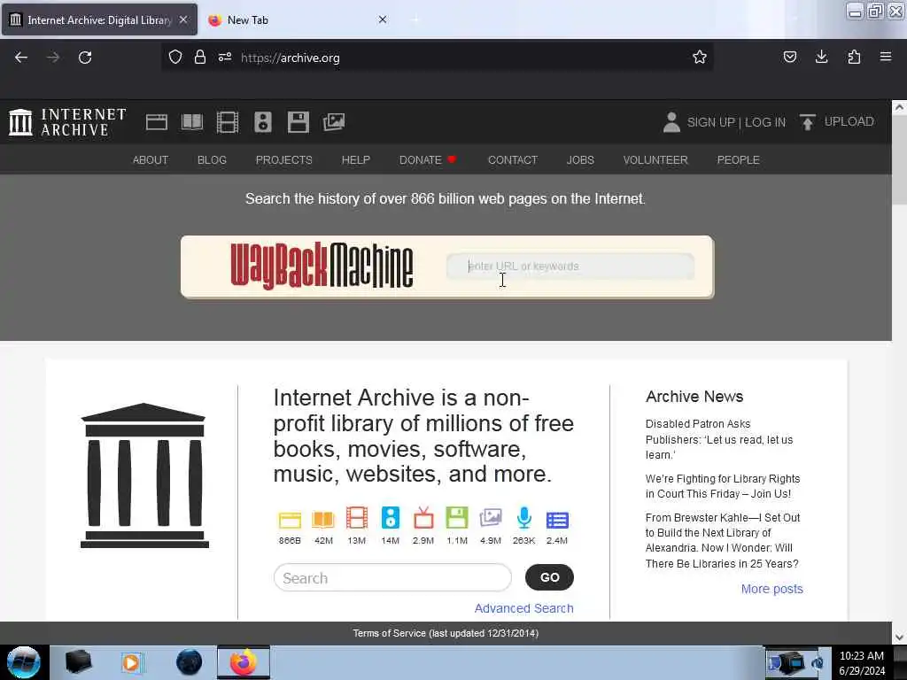Open 'We're Fighting for Library Rights' post
Viewport: 907px width, 680px height.
pos(723,486)
